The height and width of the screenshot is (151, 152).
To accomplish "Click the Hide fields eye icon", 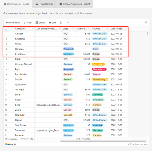I will coord(7,23).
